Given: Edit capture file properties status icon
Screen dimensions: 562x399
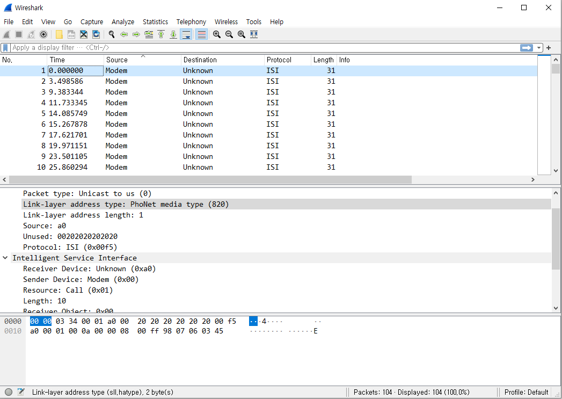Looking at the screenshot, I should pyautogui.click(x=21, y=392).
